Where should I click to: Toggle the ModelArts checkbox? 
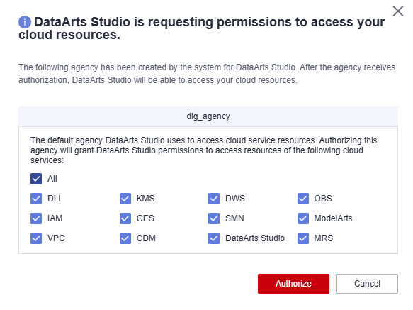pos(303,218)
